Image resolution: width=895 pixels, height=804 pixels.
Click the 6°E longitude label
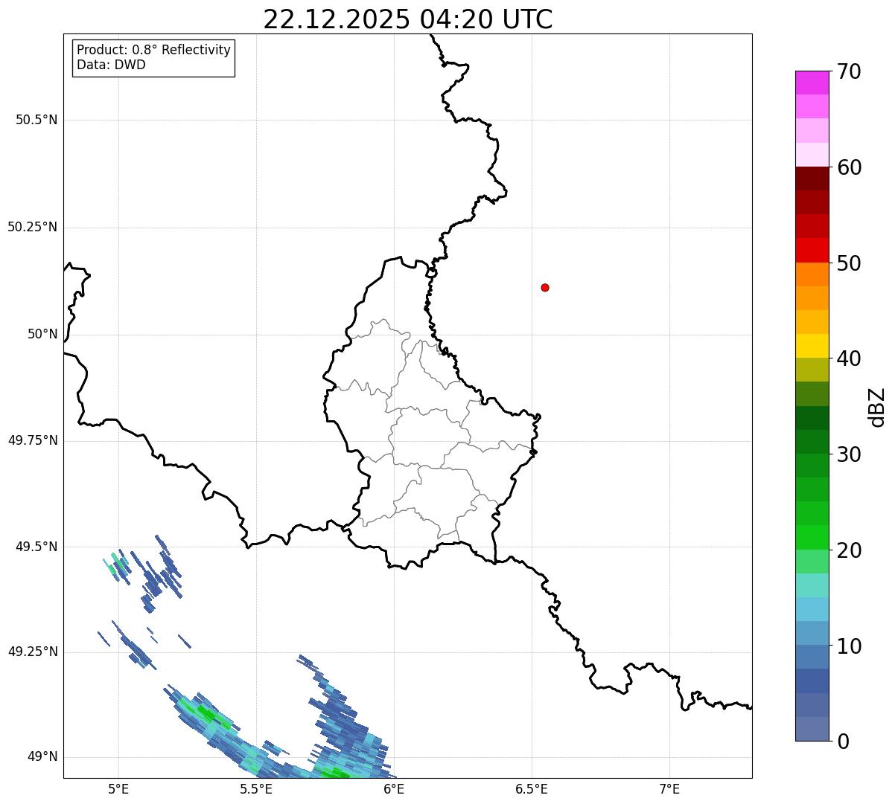(x=394, y=788)
